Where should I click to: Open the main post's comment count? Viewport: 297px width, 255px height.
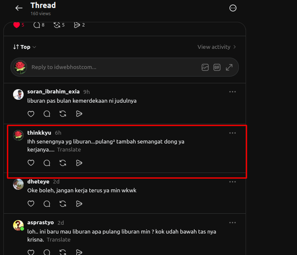coord(39,25)
